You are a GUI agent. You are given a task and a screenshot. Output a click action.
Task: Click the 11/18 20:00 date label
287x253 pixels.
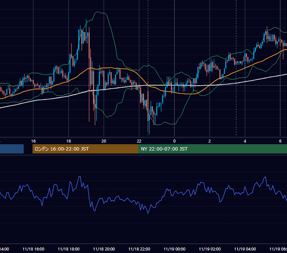point(104,249)
